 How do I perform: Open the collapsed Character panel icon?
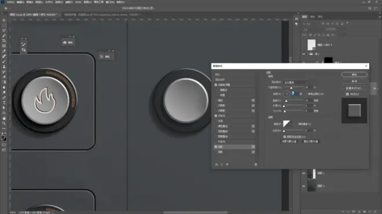click(x=296, y=19)
